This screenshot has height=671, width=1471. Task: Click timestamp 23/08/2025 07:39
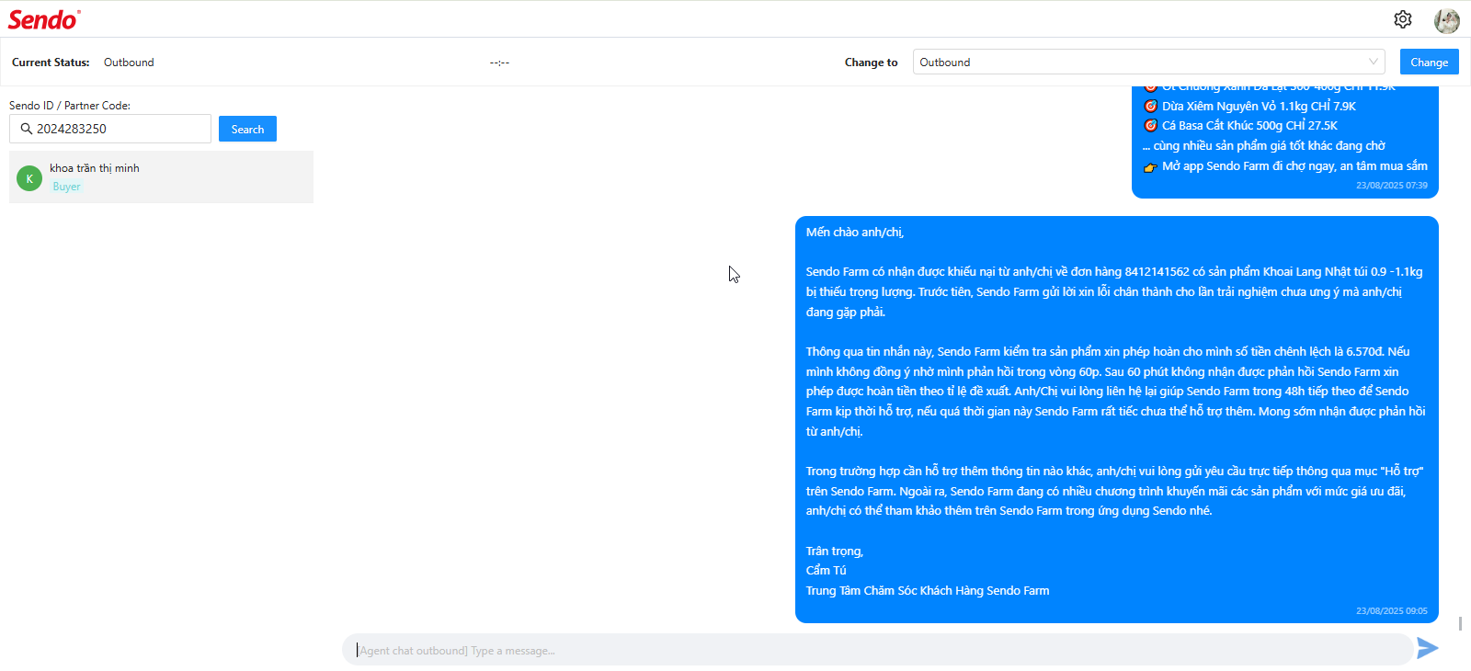click(x=1391, y=185)
